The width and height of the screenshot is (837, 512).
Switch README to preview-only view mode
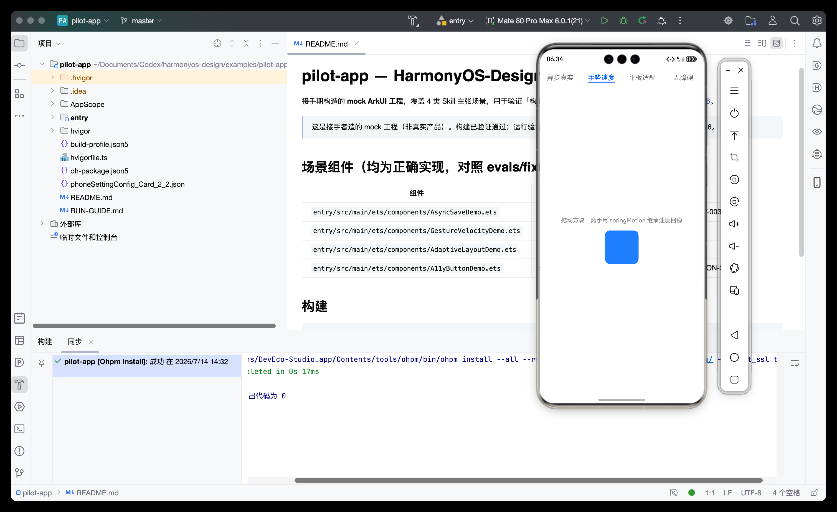coord(776,43)
